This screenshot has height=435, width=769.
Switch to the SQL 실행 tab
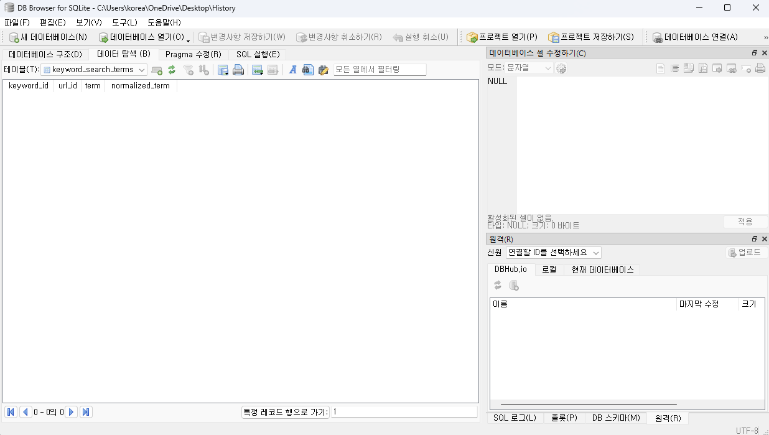pos(258,54)
